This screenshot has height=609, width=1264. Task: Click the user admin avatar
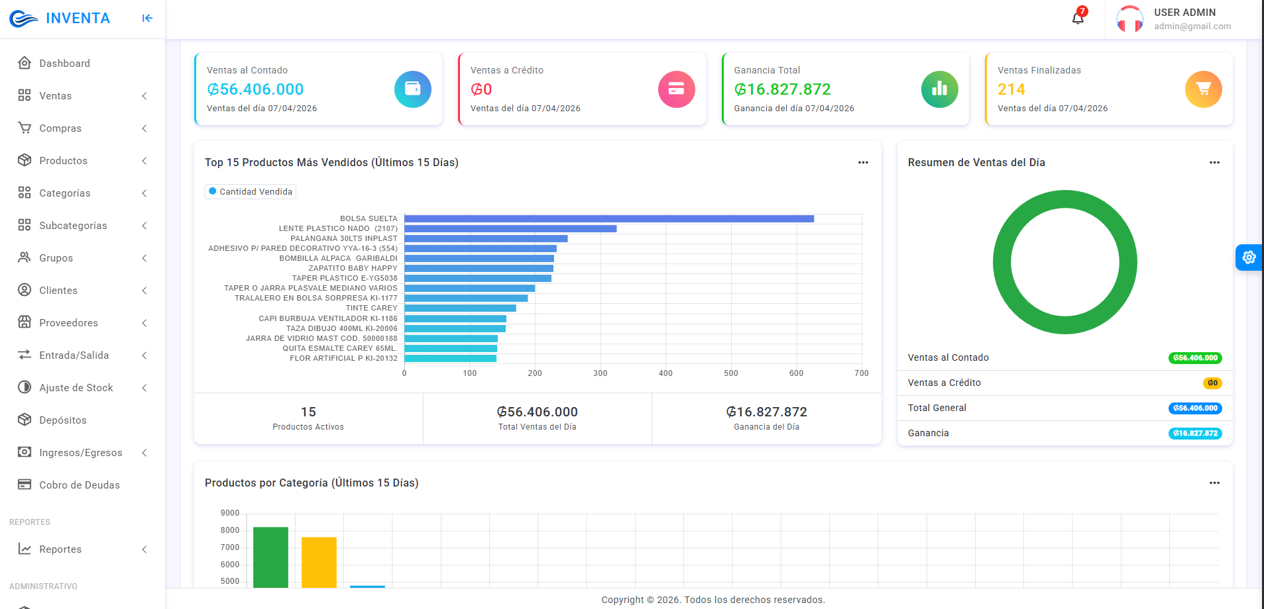(x=1129, y=19)
